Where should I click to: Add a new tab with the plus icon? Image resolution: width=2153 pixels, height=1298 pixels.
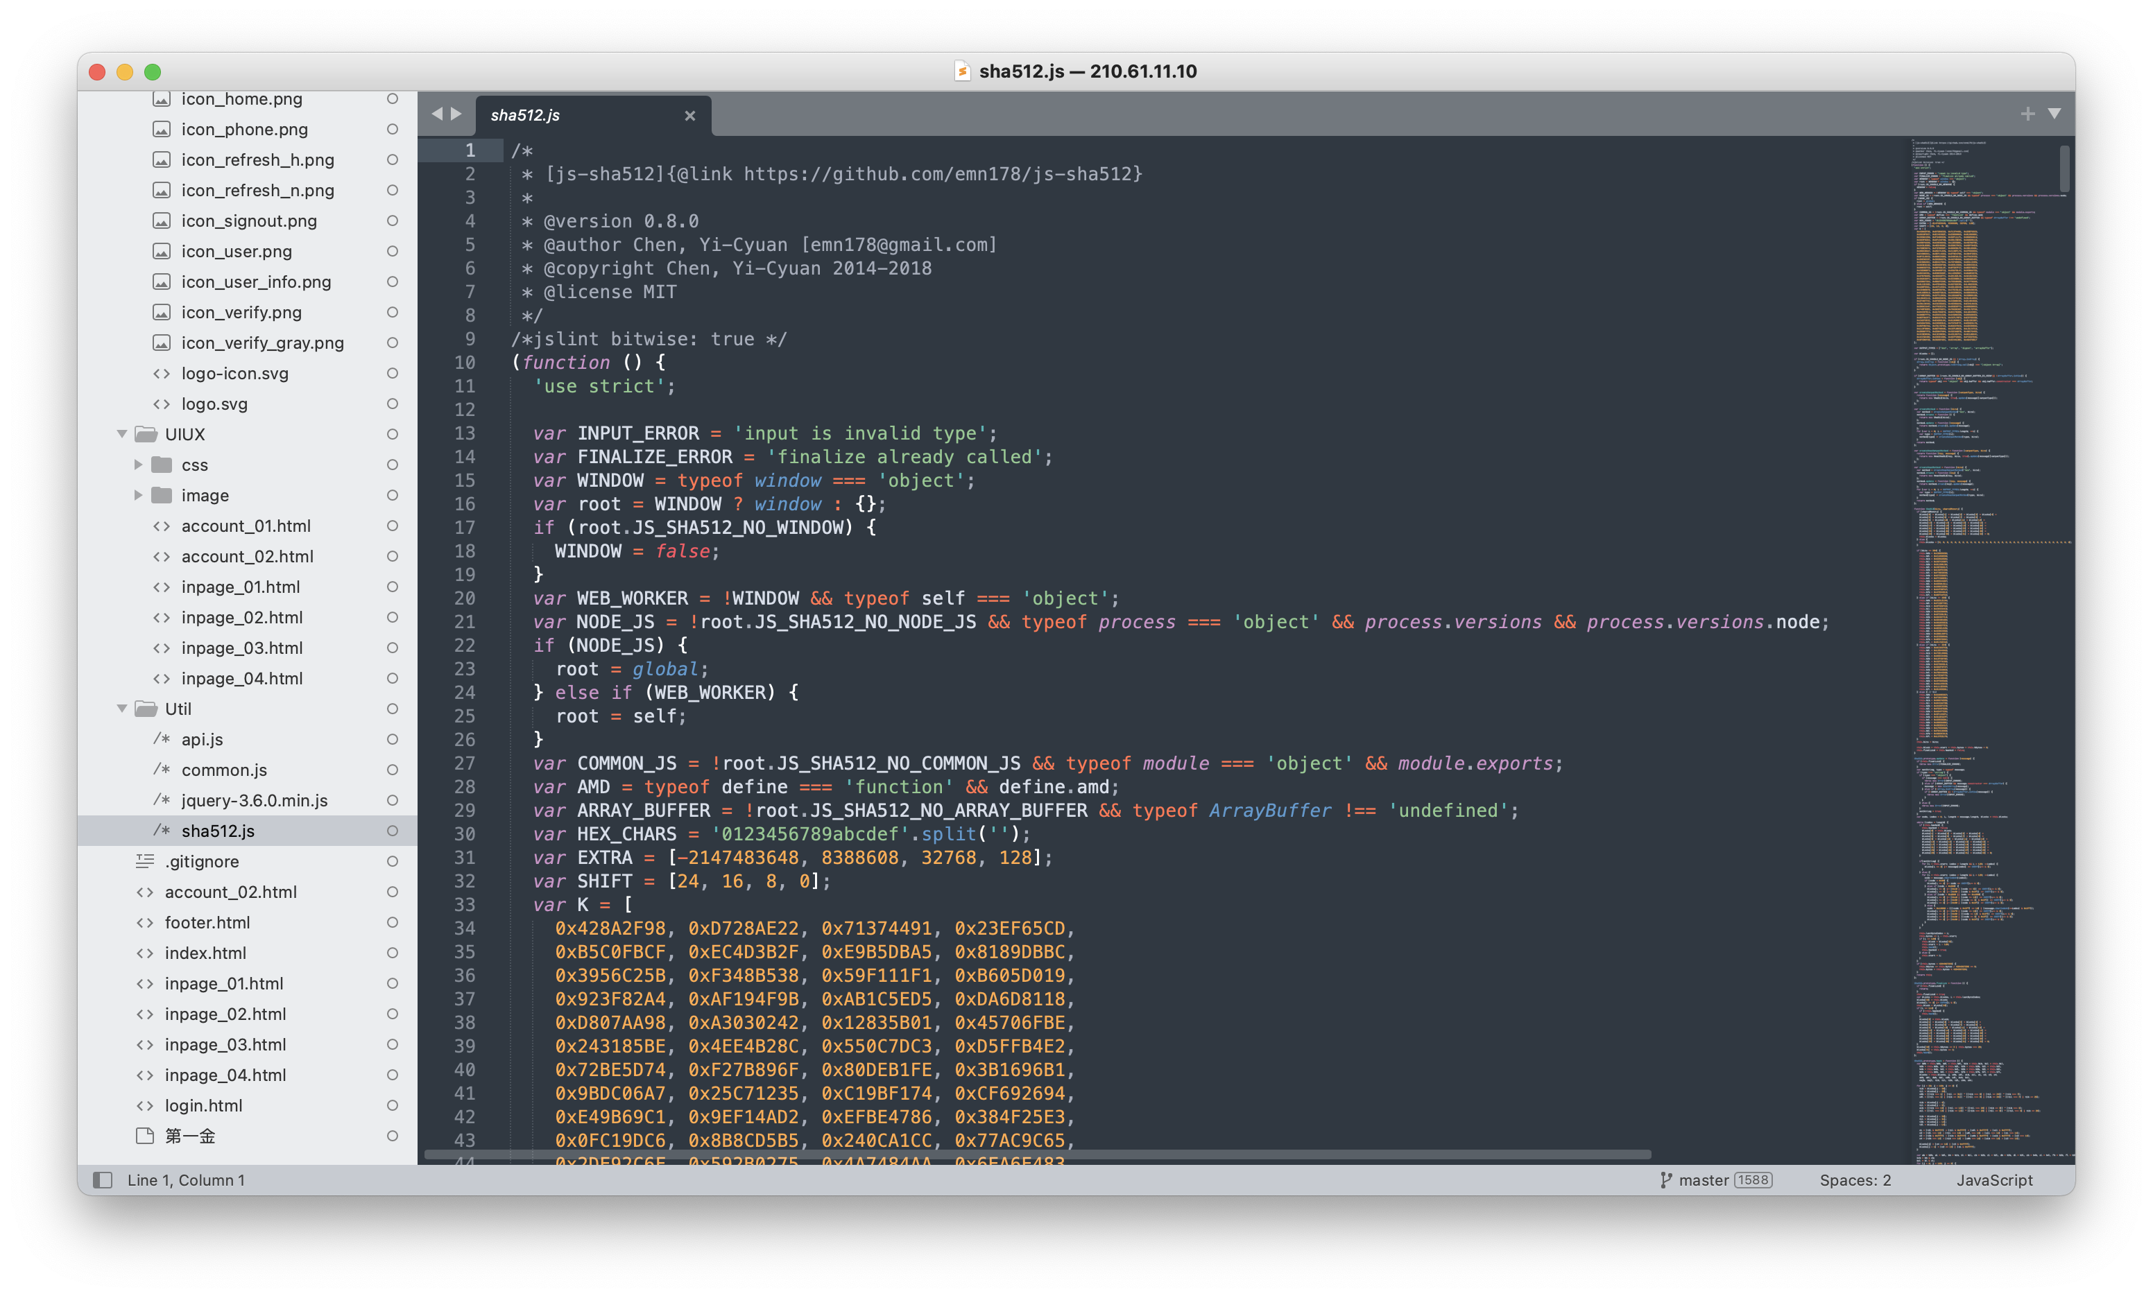(x=2027, y=114)
